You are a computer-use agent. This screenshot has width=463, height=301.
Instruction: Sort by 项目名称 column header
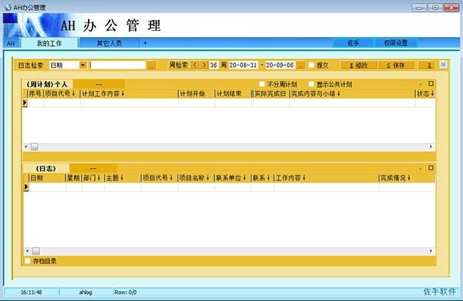(196, 178)
